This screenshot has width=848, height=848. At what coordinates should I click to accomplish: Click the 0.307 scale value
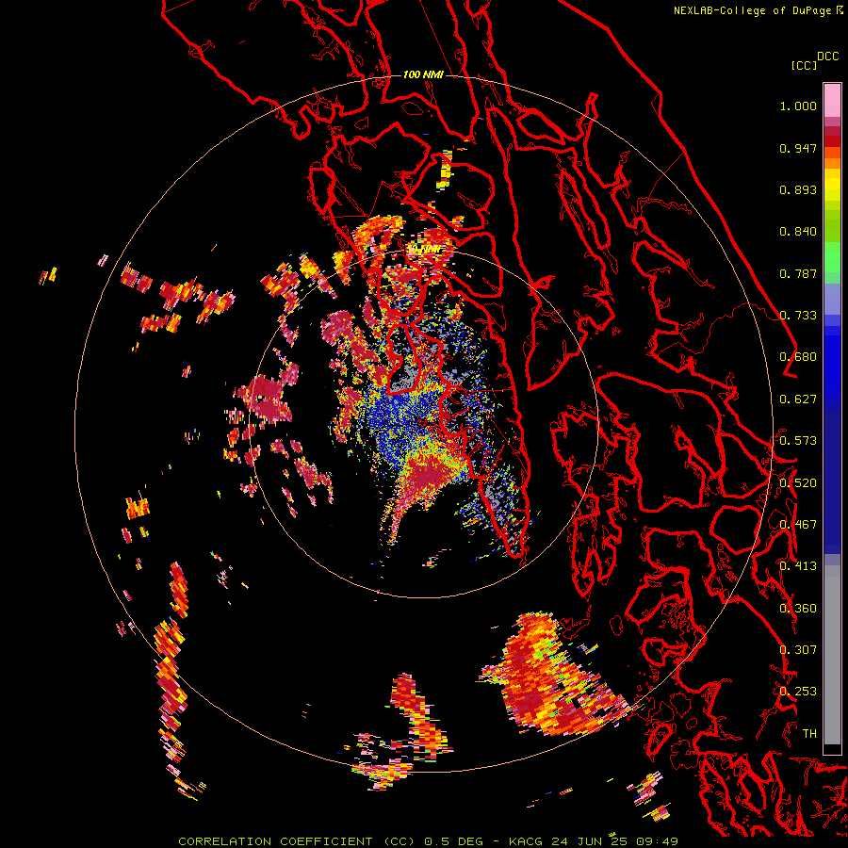pos(798,650)
